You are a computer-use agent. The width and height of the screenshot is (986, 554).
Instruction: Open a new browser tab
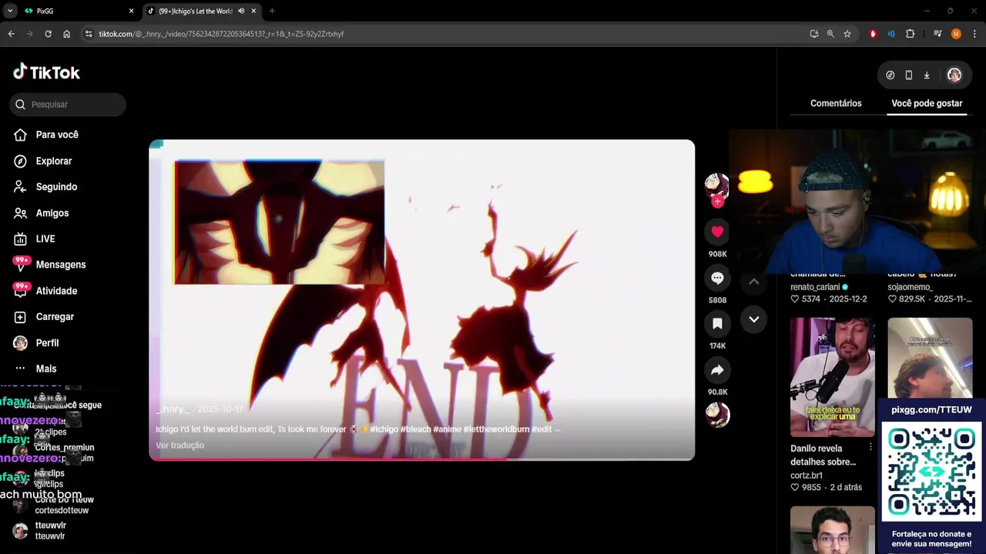(x=272, y=11)
